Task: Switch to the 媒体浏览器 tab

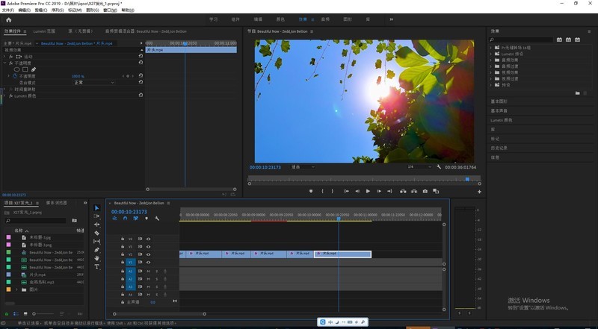Action: (x=57, y=202)
